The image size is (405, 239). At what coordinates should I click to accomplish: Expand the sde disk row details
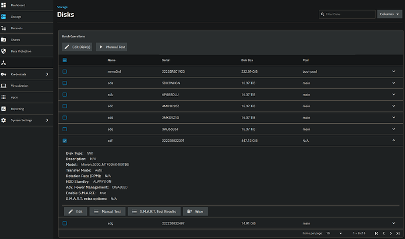click(x=394, y=129)
